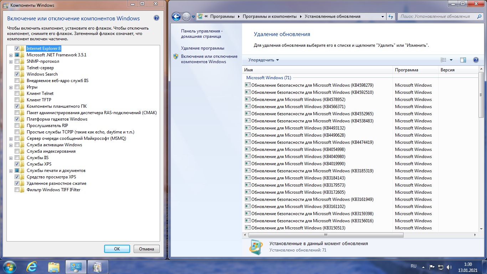487x274 pixels.
Task: Switch the RU input language indicator
Action: pyautogui.click(x=414, y=266)
